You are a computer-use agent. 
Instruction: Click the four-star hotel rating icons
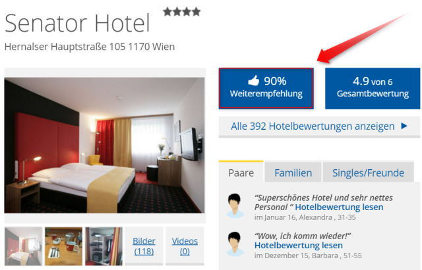point(182,12)
